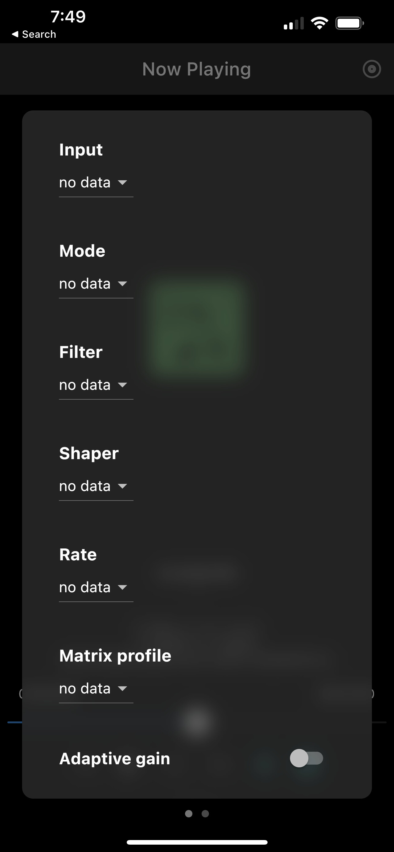Click the Adaptive gain label
The width and height of the screenshot is (394, 852).
tap(114, 759)
